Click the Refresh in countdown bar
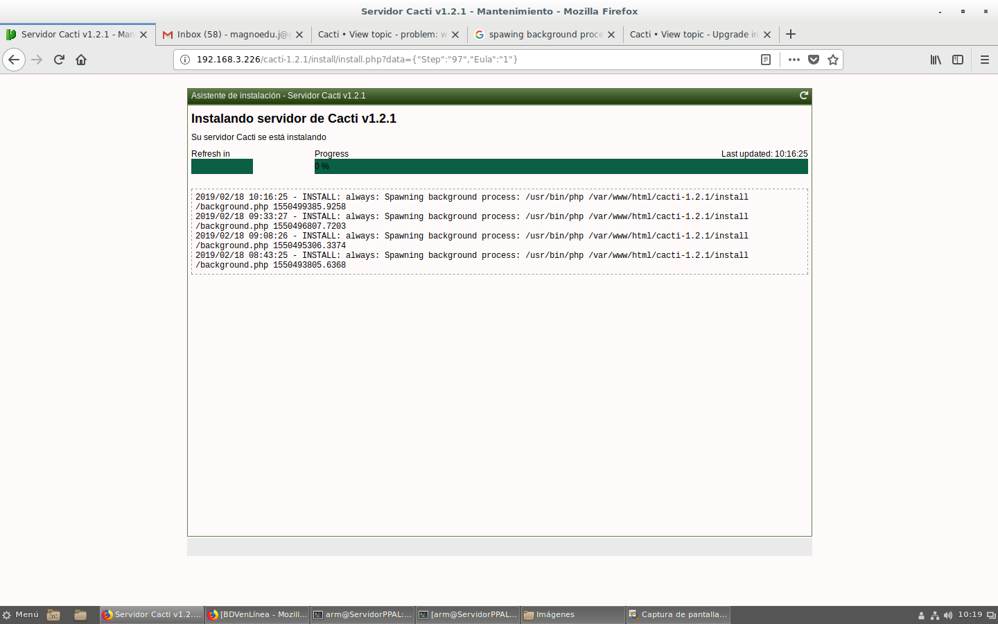Viewport: 998px width, 624px height. click(x=222, y=166)
